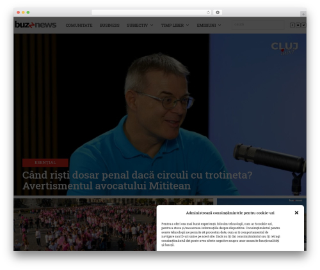Viewport: 320px width, 270px height.
Task: Open the Twitter social icon
Action: point(303,25)
